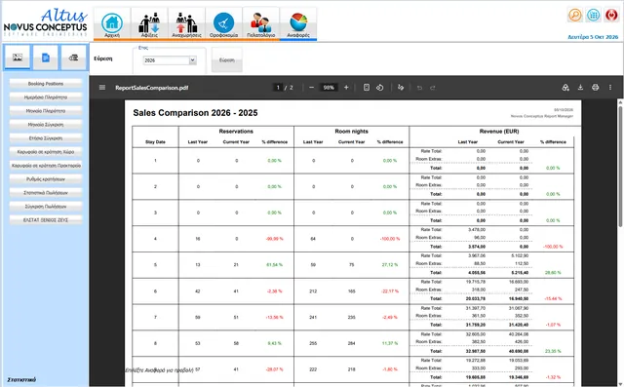Click the Revenue (EUR) column group header
This screenshot has width=624, height=387.
[x=499, y=132]
